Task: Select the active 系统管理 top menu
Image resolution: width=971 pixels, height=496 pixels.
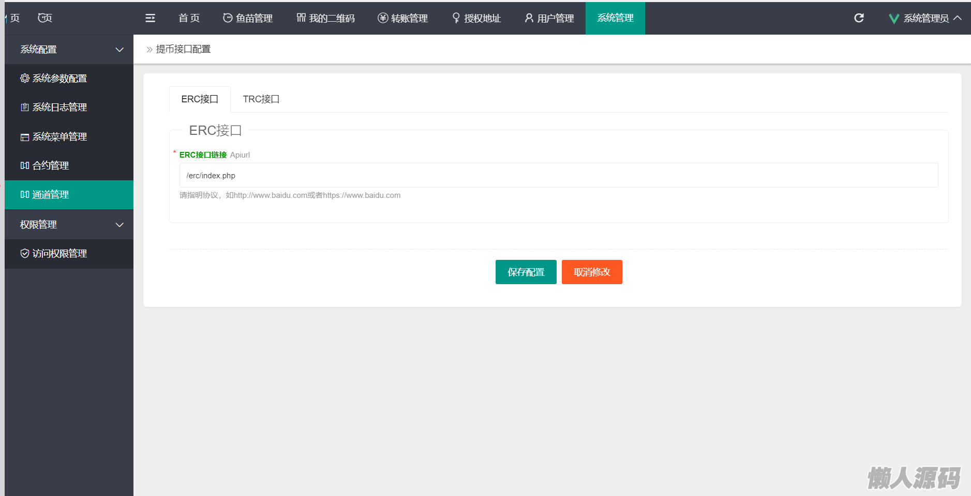Action: pos(615,18)
